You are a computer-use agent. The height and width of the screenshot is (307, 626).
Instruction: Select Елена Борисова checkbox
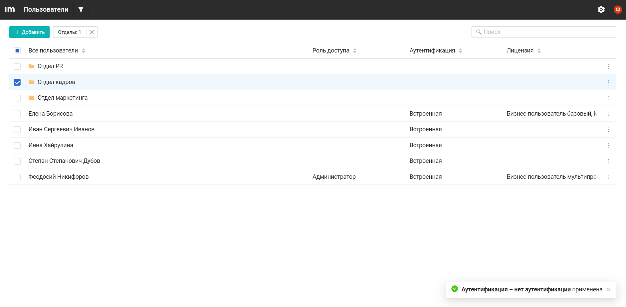coord(17,114)
